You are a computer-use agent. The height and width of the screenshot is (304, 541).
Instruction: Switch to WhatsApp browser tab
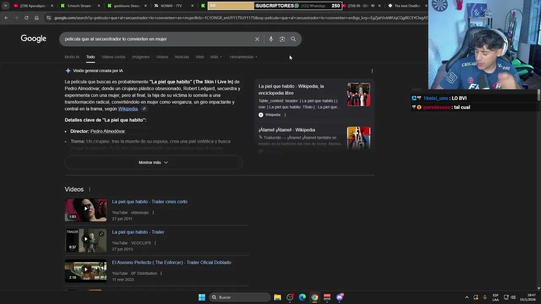313,6
